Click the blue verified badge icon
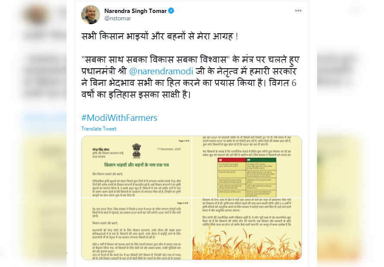 171,11
